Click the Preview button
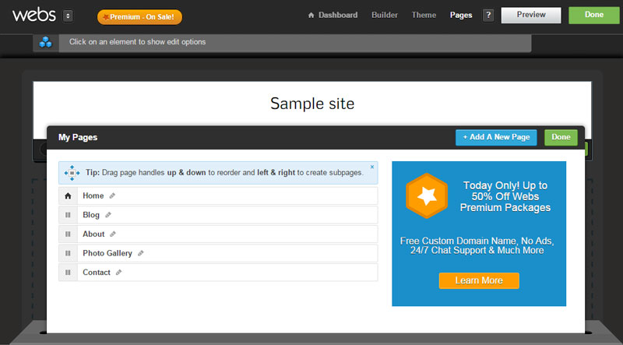623x345 pixels. (x=531, y=15)
